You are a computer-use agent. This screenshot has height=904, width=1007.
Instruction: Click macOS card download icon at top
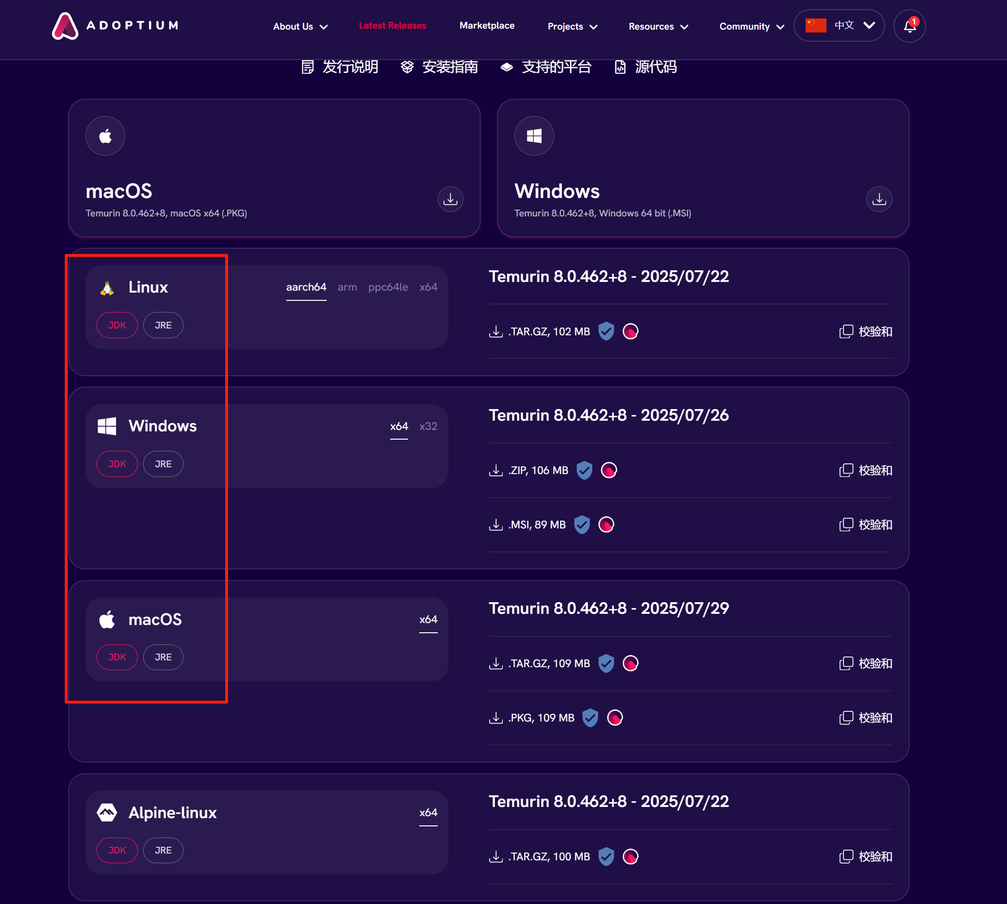pyautogui.click(x=450, y=199)
